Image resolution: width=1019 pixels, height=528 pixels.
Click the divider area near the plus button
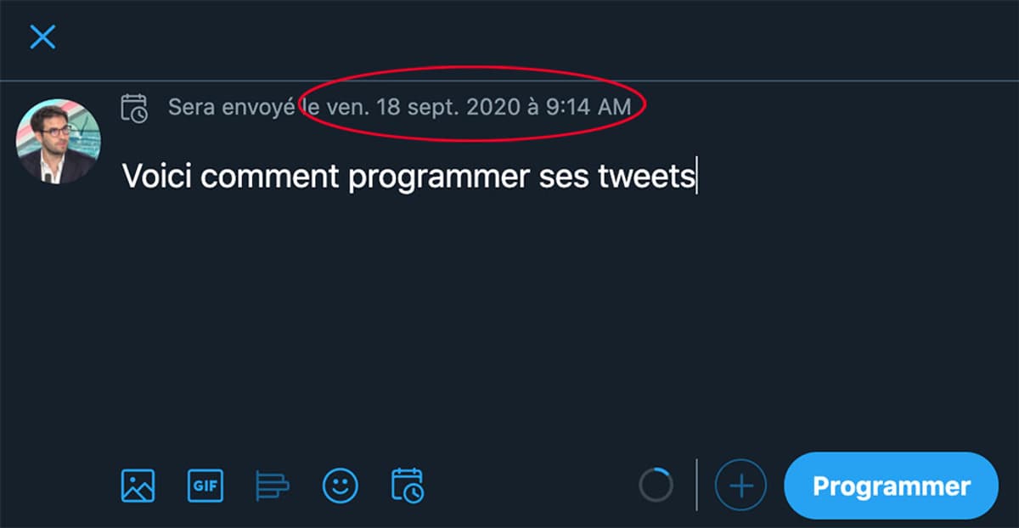click(x=696, y=486)
